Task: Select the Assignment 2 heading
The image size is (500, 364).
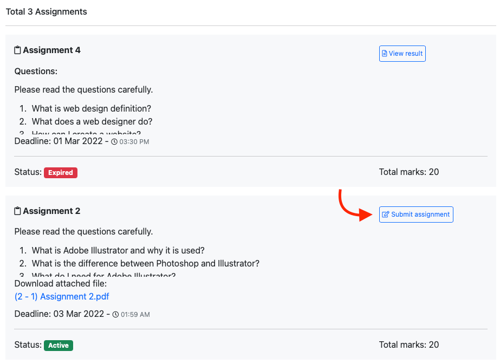Action: [x=51, y=211]
